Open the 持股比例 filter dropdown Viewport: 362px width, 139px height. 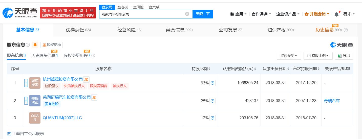pyautogui.click(x=318, y=56)
